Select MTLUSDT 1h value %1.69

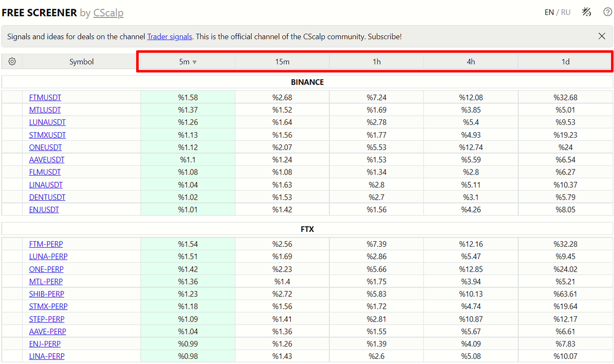(x=377, y=110)
